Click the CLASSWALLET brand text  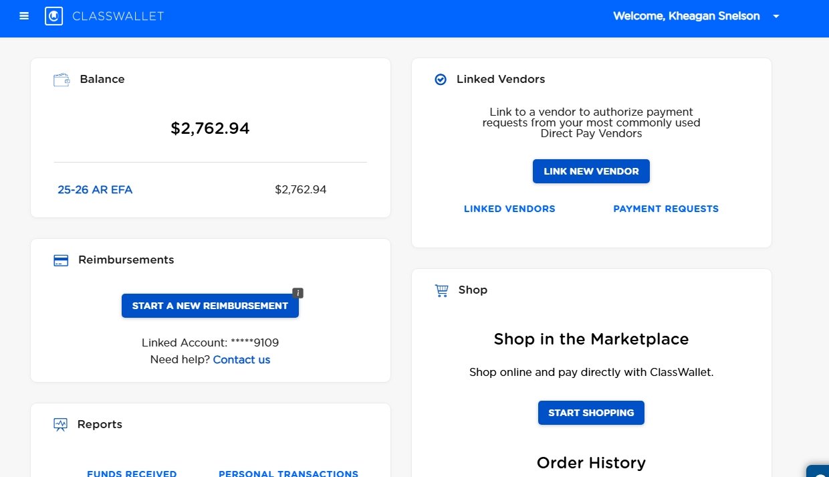click(x=118, y=16)
